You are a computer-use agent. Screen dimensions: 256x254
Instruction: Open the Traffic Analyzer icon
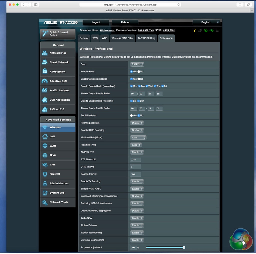click(45, 90)
